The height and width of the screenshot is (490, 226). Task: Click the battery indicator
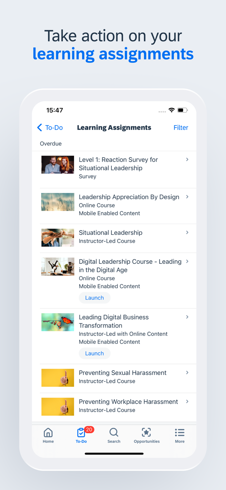point(182,110)
